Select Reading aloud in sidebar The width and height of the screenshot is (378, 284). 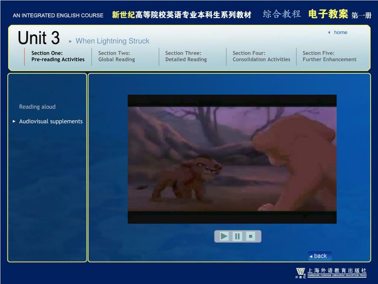[37, 107]
